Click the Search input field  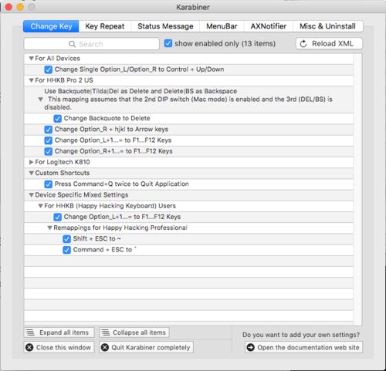click(91, 44)
